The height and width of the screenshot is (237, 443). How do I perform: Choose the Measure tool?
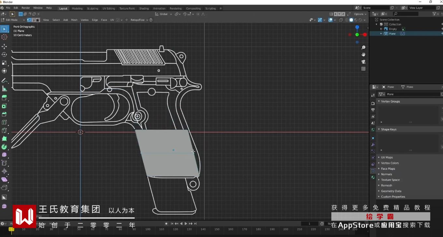[4, 88]
